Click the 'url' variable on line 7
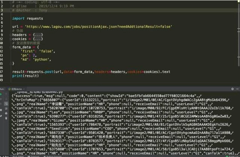This screenshot has width=240, height=157. click(x=15, y=27)
